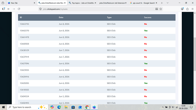The height and width of the screenshot is (110, 196).
Task: Close the Top topics tab
Action: coord(95,3)
